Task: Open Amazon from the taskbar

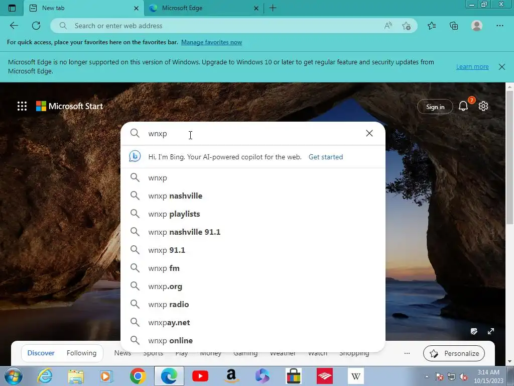Action: point(231,376)
